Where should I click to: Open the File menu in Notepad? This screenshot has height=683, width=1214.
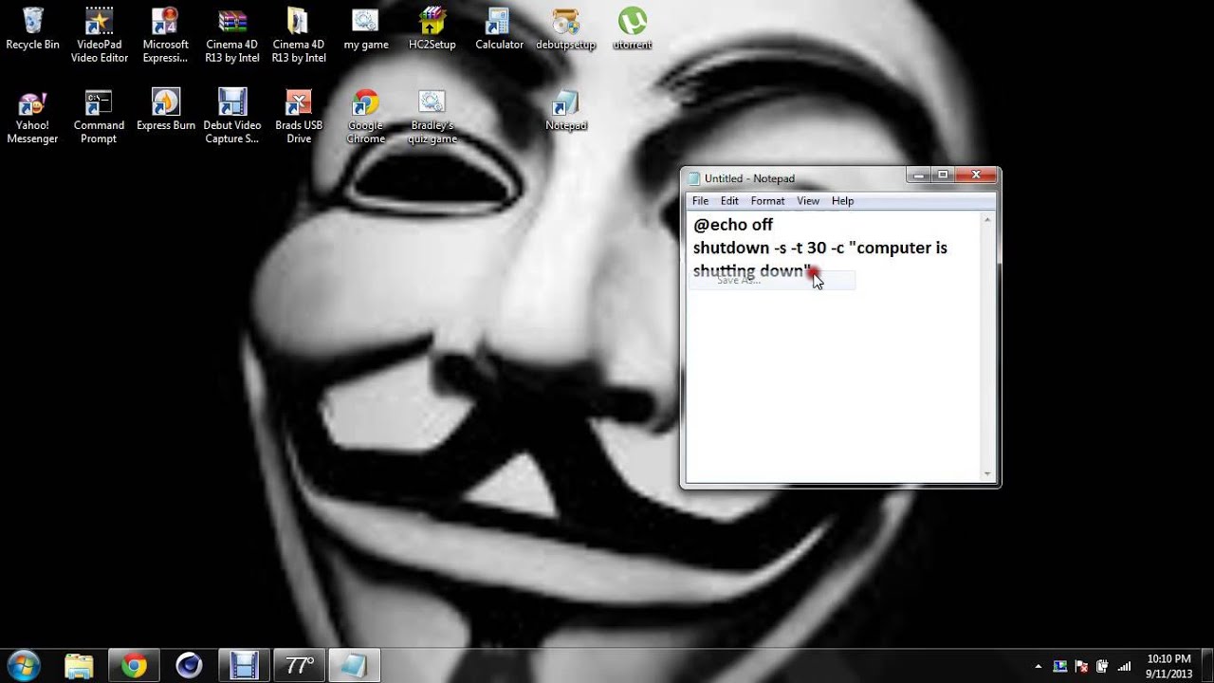[700, 201]
